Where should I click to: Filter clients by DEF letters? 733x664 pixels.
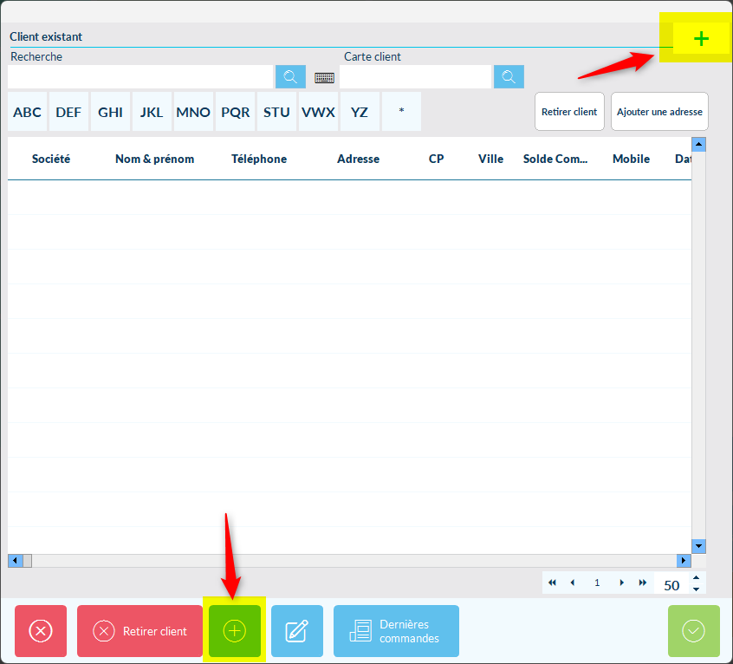tap(68, 112)
